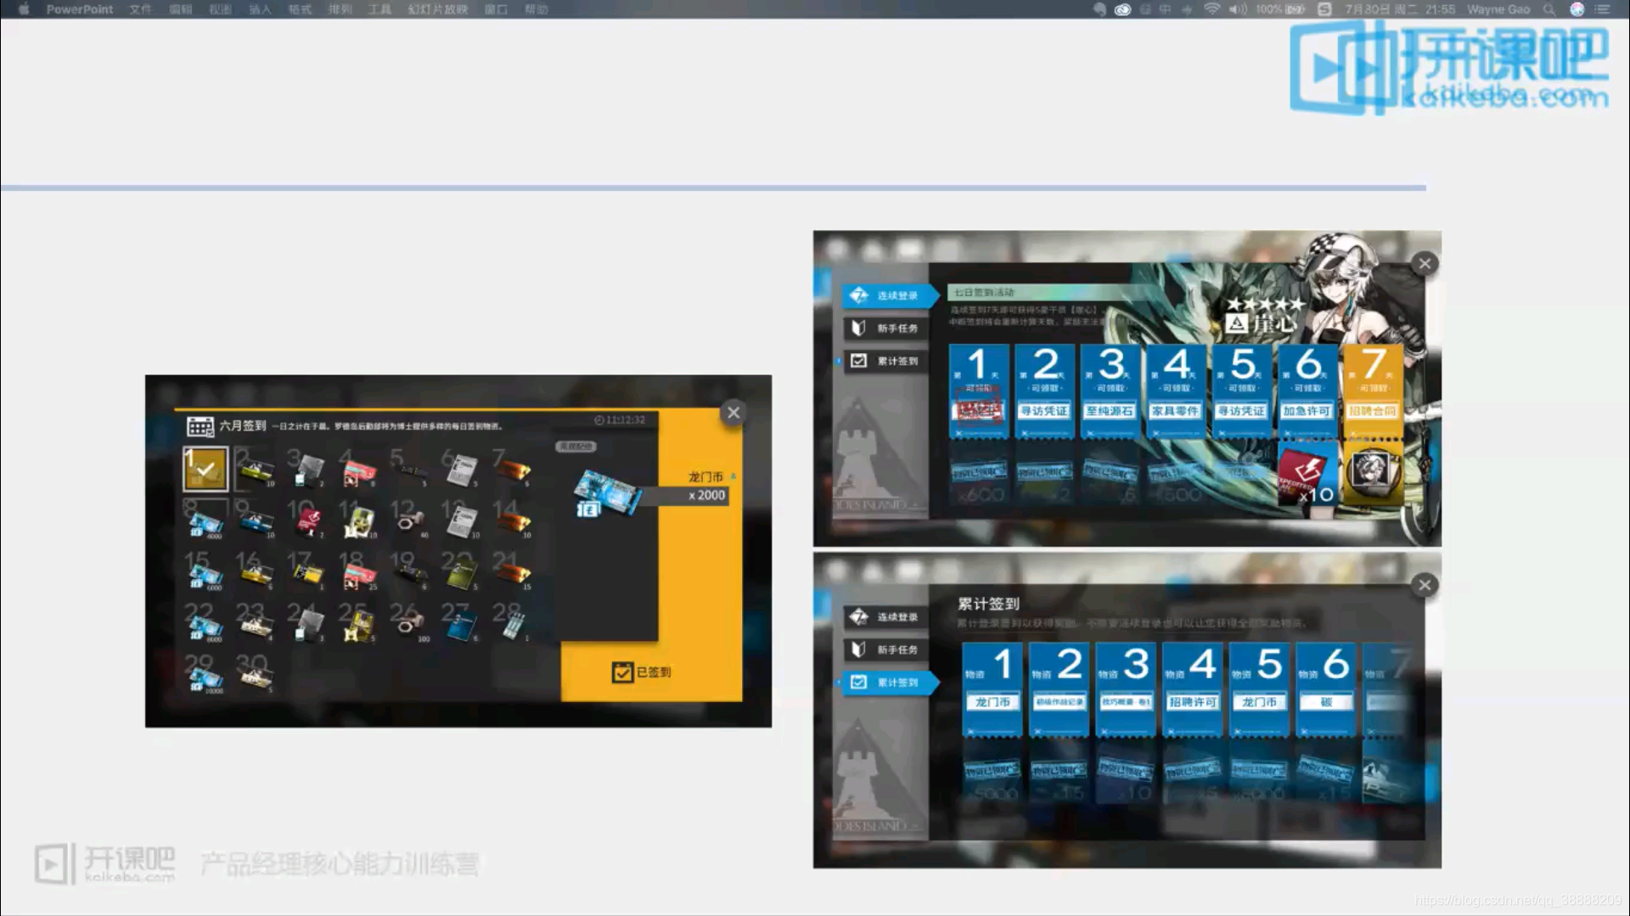Click the Wi-Fi status icon
Image resolution: width=1630 pixels, height=916 pixels.
[1212, 9]
